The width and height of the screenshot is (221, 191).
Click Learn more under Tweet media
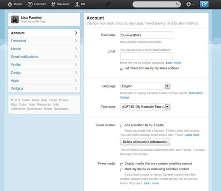click(151, 183)
